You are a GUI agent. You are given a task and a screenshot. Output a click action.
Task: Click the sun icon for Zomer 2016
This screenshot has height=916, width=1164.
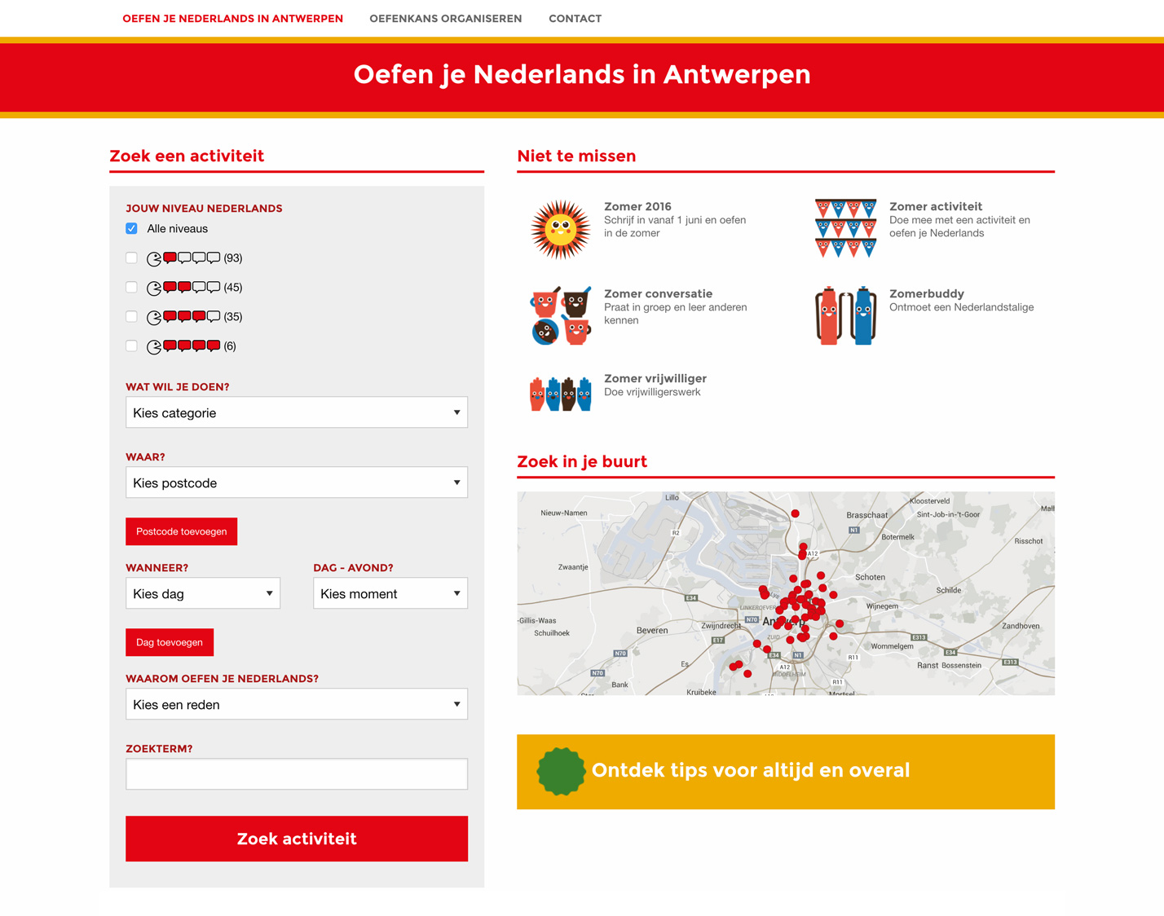point(560,230)
